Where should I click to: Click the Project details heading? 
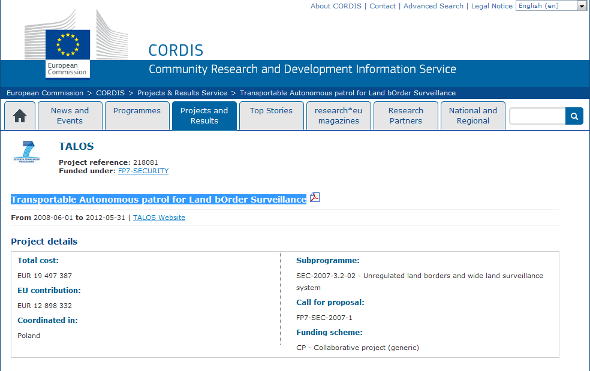coord(44,242)
